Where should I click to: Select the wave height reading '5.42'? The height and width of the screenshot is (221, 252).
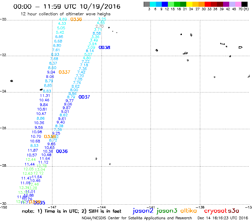60,32
